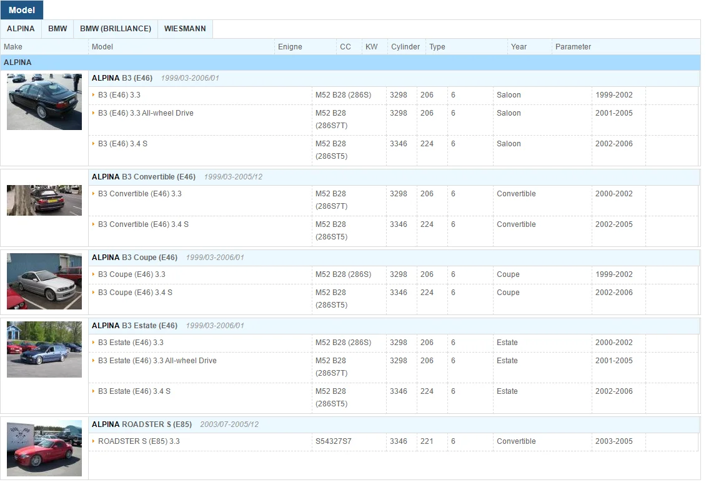The height and width of the screenshot is (482, 706).
Task: Open B3 Coupe (E46) 3.4 S link
Action: (136, 293)
